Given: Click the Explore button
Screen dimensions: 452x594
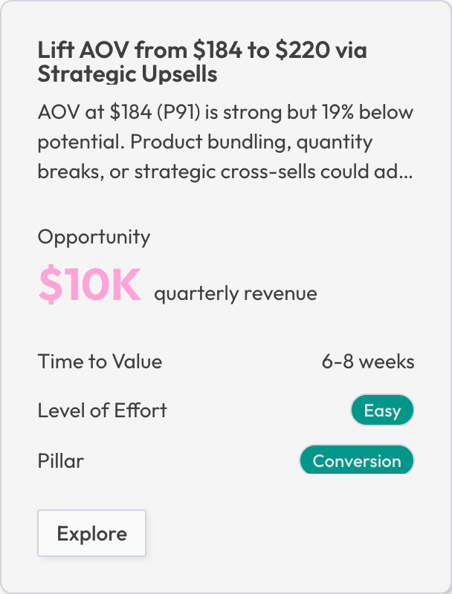Looking at the screenshot, I should pyautogui.click(x=91, y=533).
